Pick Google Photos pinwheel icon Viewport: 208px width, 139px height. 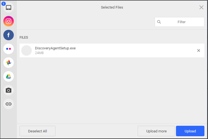tap(9, 63)
